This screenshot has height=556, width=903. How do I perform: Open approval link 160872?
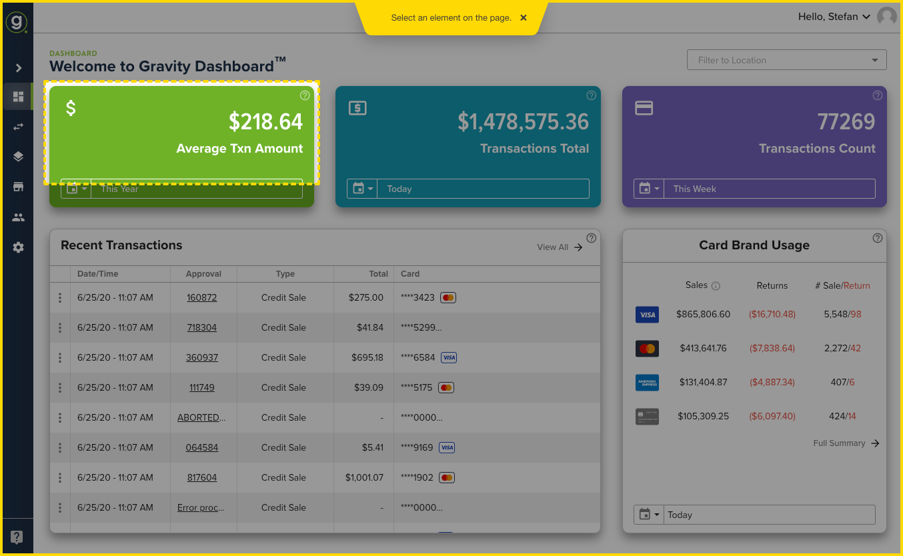(202, 297)
